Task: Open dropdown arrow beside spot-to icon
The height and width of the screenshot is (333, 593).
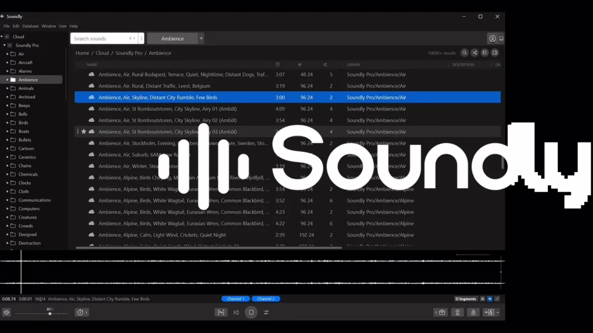Action: [x=498, y=313]
